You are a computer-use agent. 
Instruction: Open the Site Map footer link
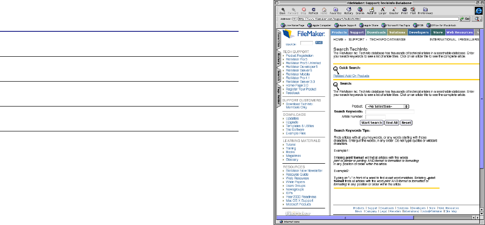click(451, 212)
